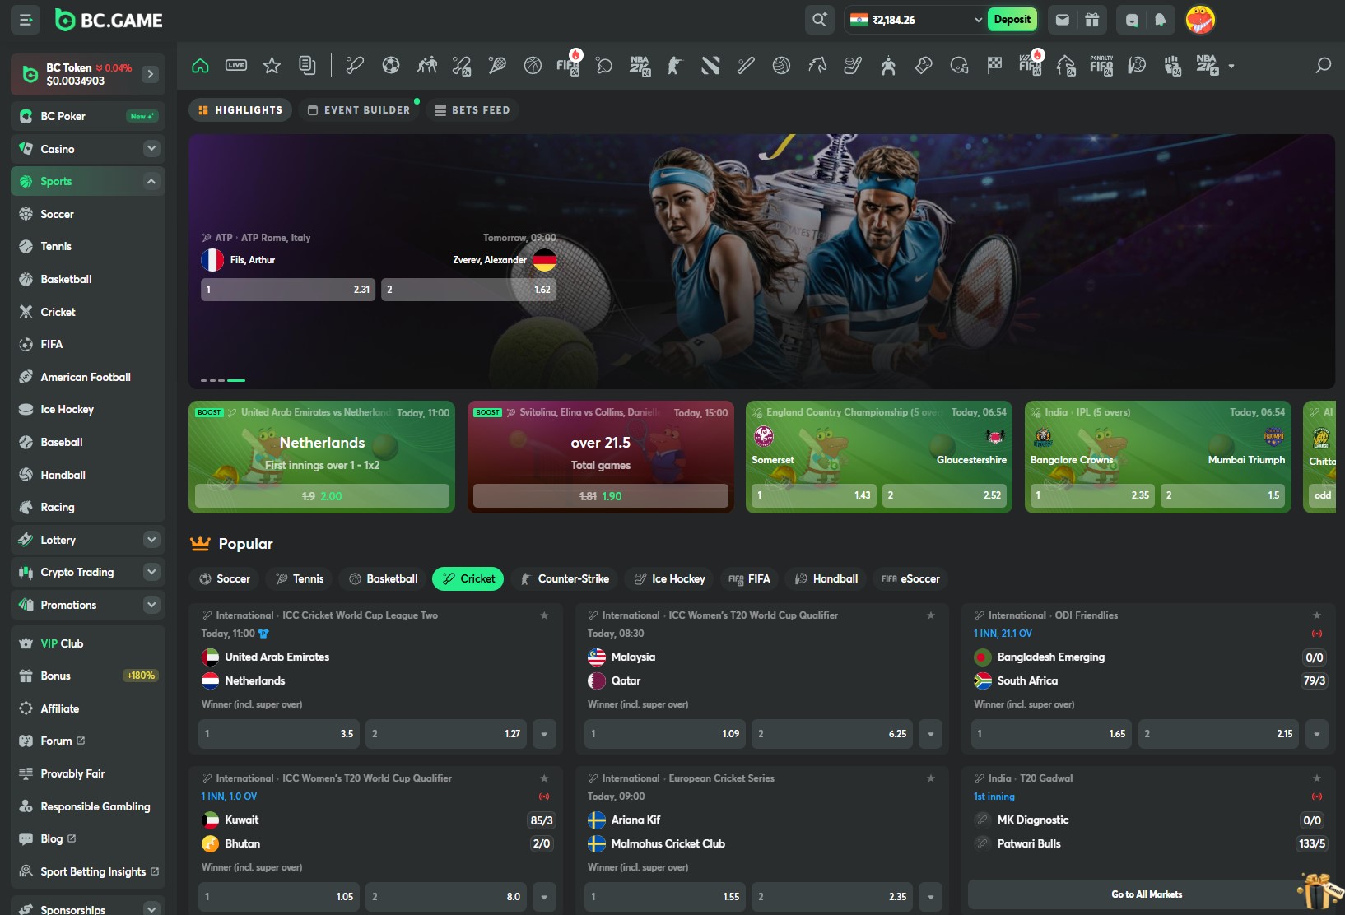Image resolution: width=1345 pixels, height=915 pixels.
Task: Select the boxing glove icon
Action: 924,66
